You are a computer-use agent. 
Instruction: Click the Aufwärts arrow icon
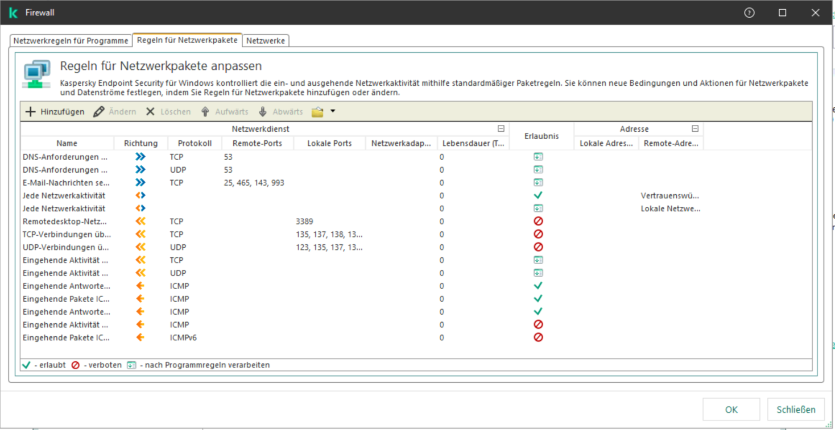coord(205,112)
